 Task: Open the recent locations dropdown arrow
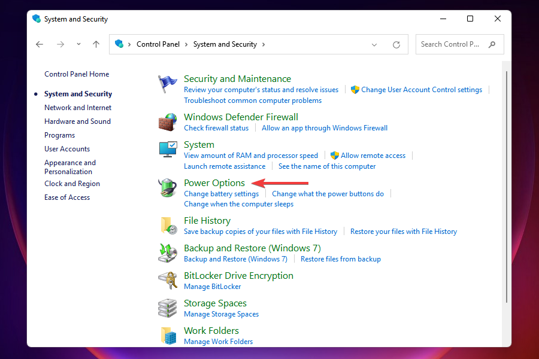coord(78,44)
